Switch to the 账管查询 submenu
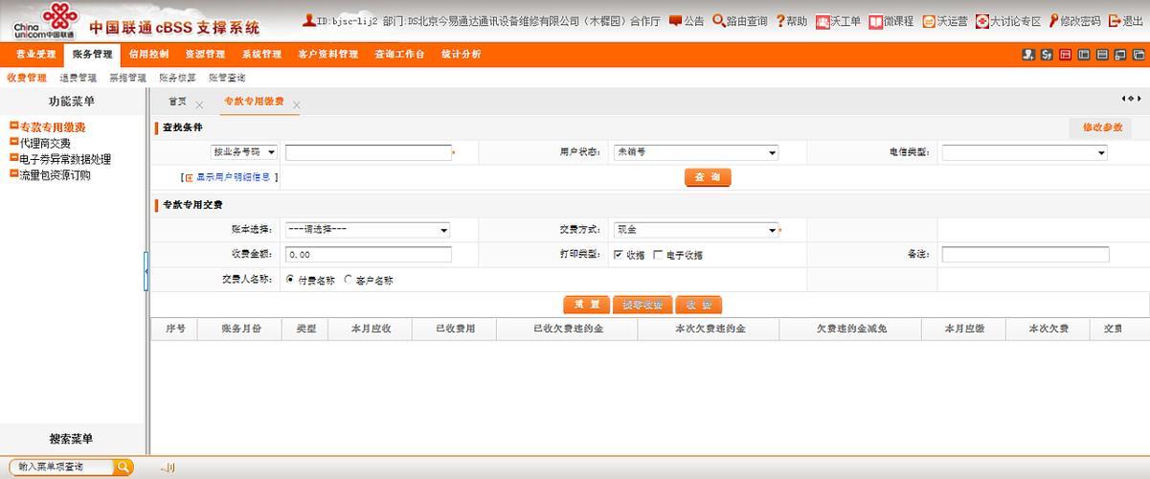The image size is (1150, 479). (x=227, y=78)
